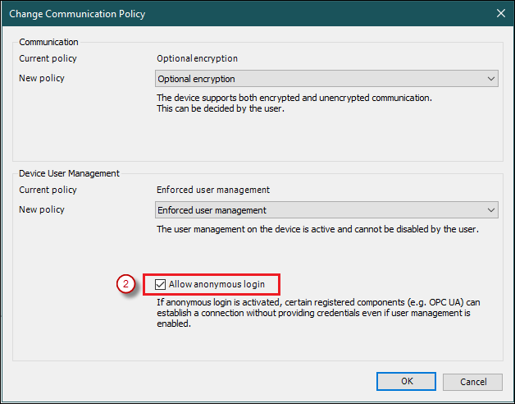Click the chevron on Enforced user management combo box

pos(491,210)
